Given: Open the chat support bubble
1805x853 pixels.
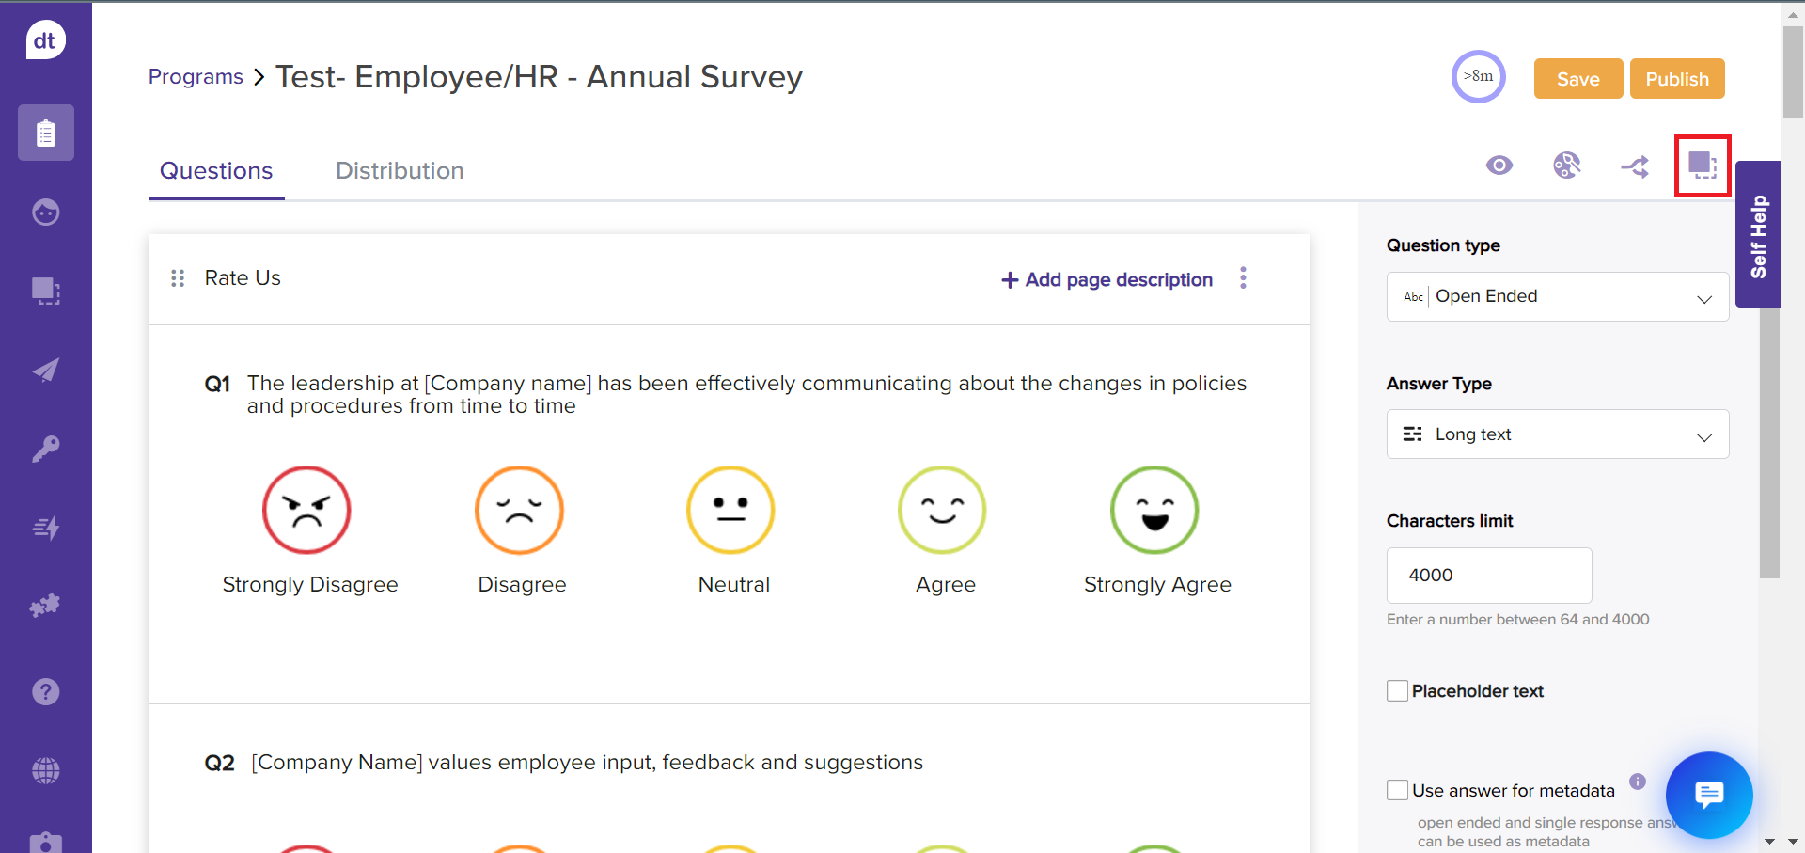Looking at the screenshot, I should coord(1708,795).
